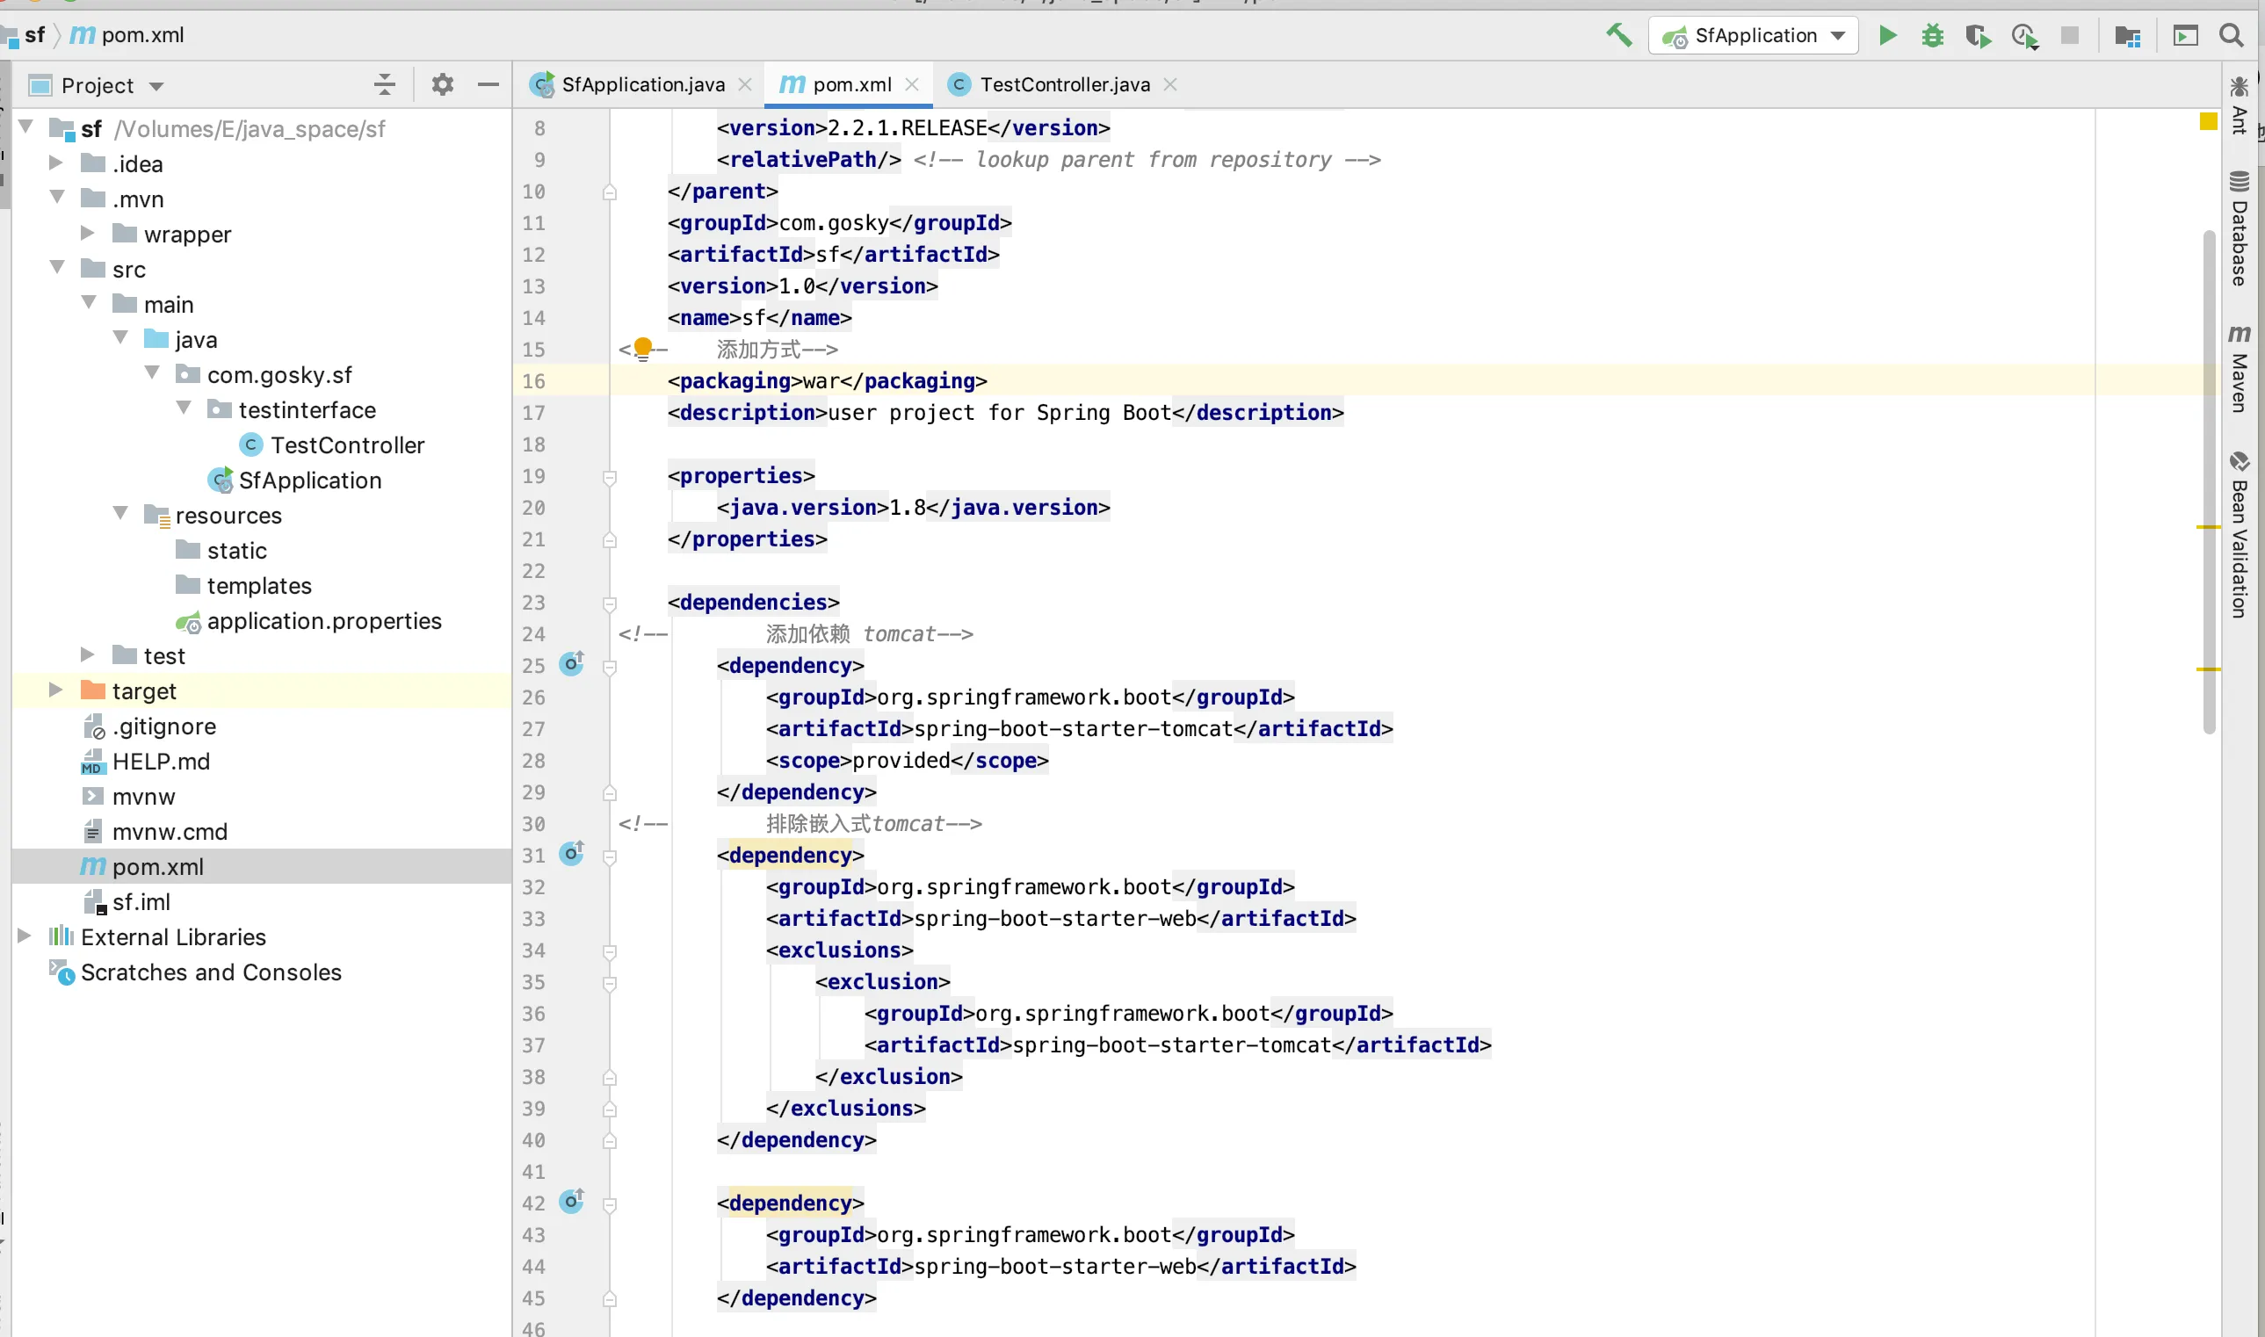Click the yellow inspection indicator square
Viewport: 2265px width, 1337px height.
click(x=2208, y=121)
